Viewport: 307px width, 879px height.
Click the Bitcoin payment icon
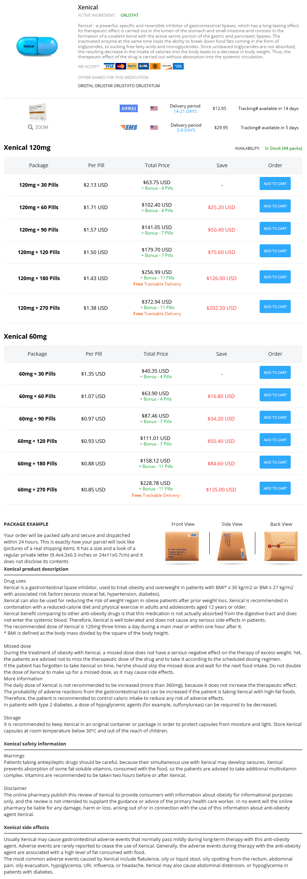[155, 66]
